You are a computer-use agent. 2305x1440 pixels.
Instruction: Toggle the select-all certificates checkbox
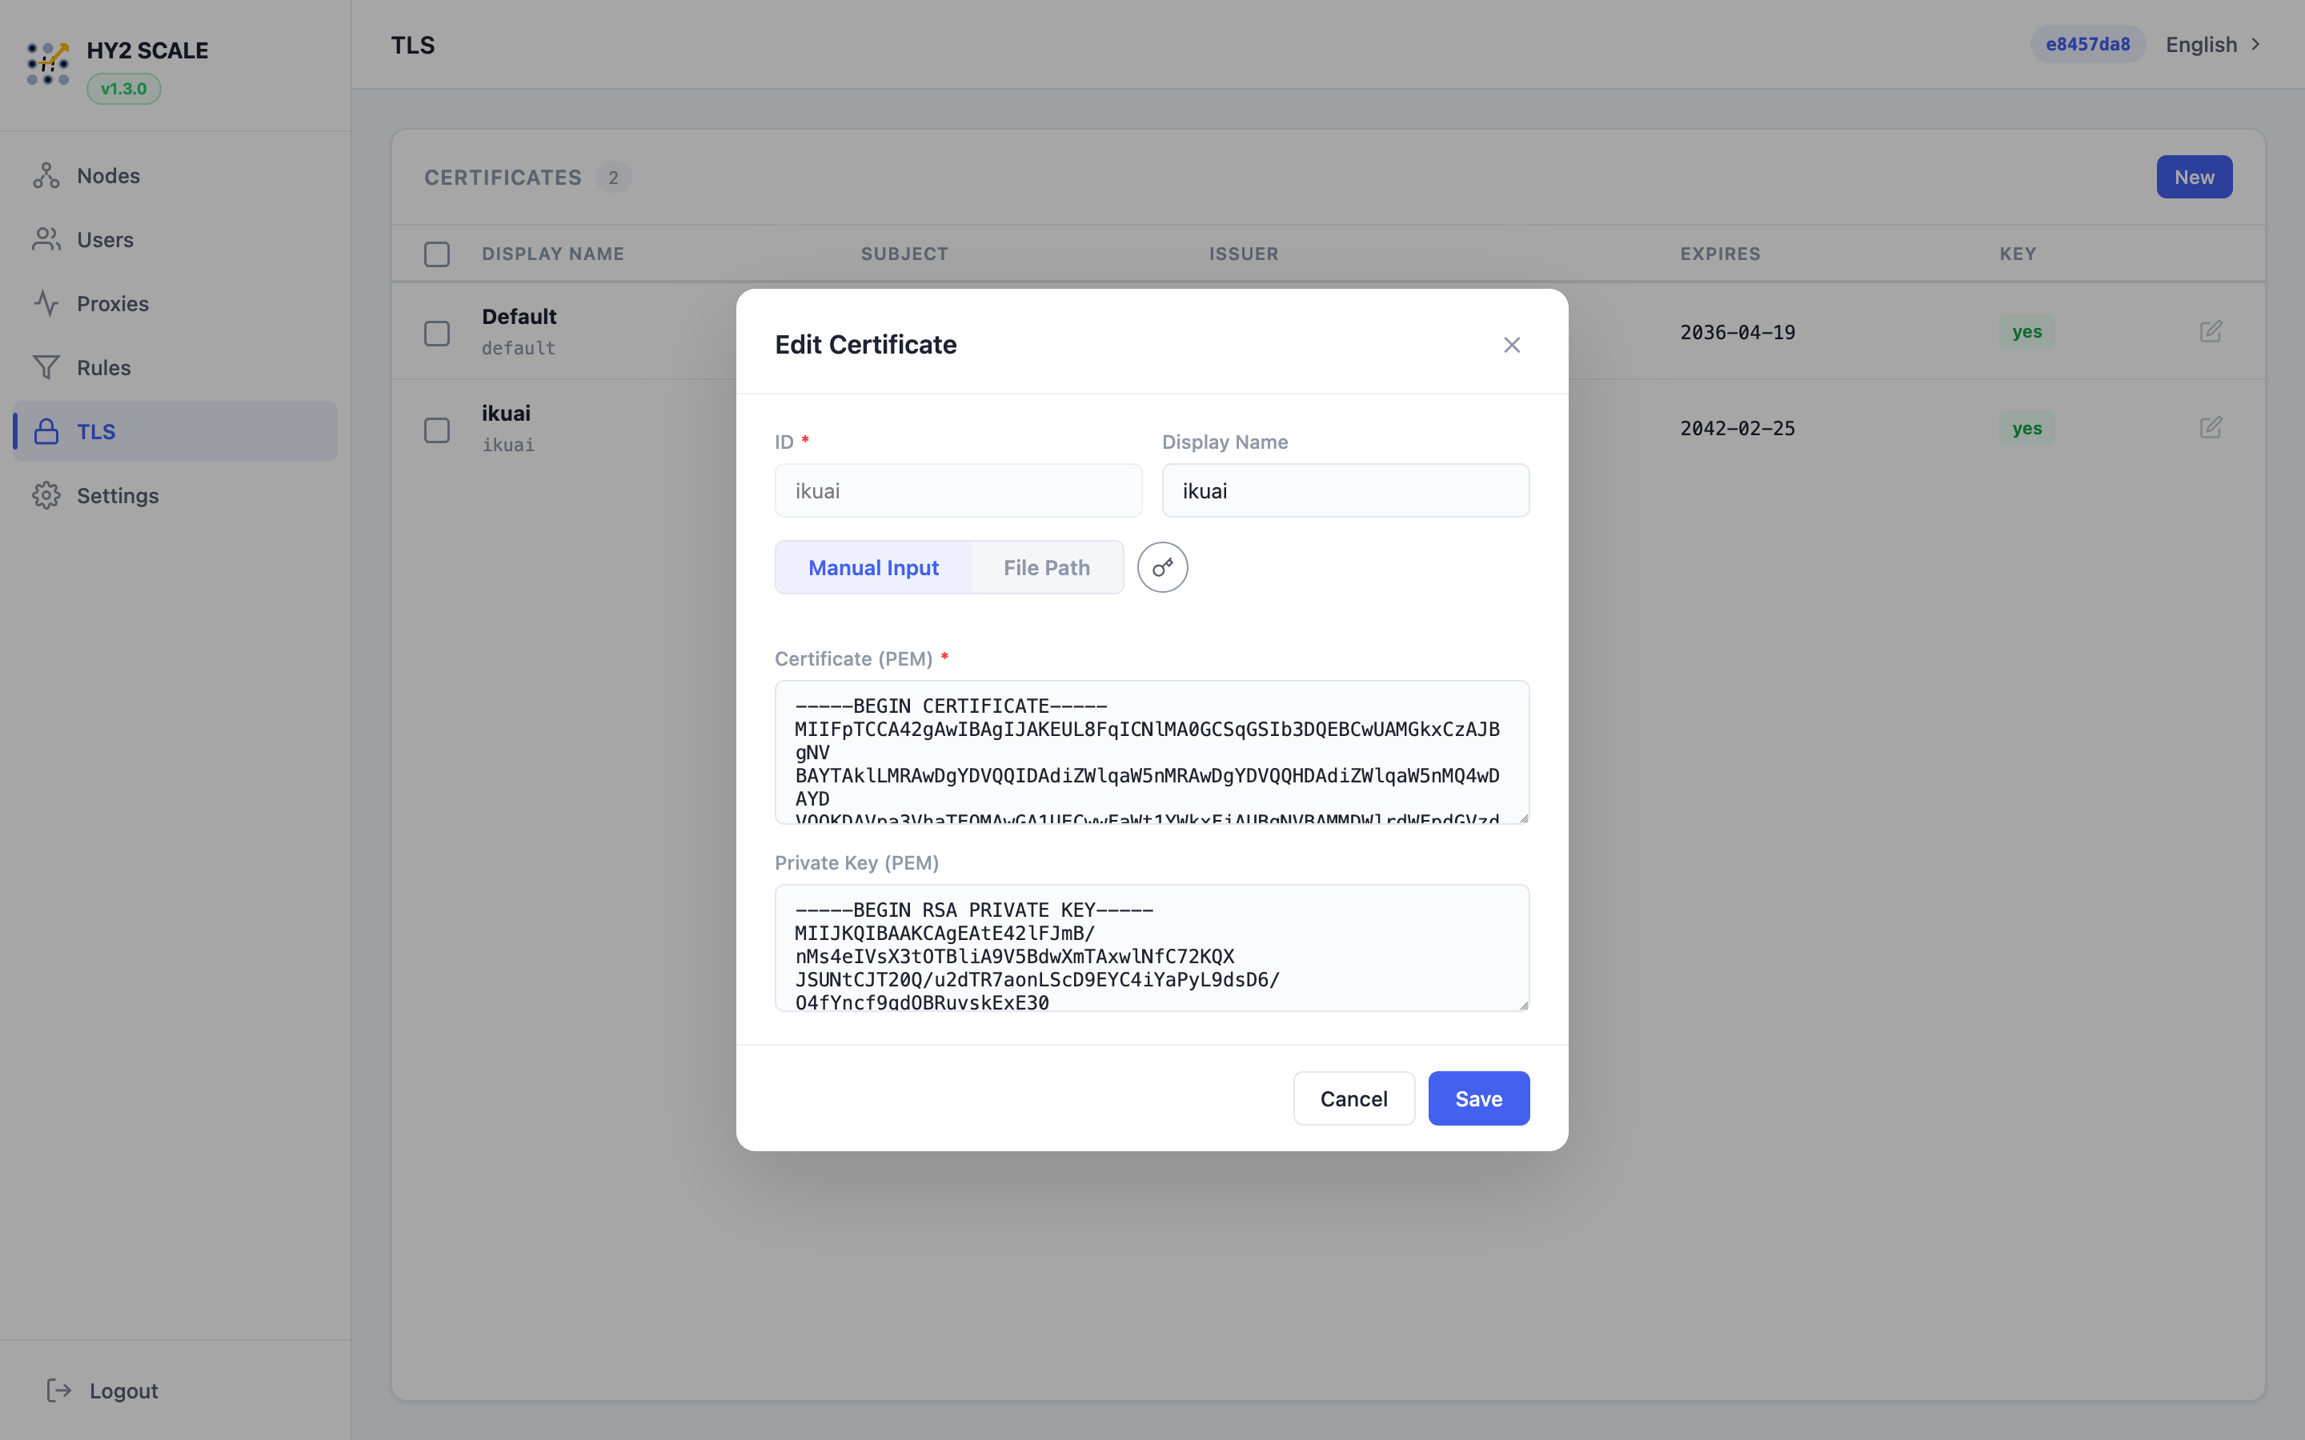tap(437, 254)
